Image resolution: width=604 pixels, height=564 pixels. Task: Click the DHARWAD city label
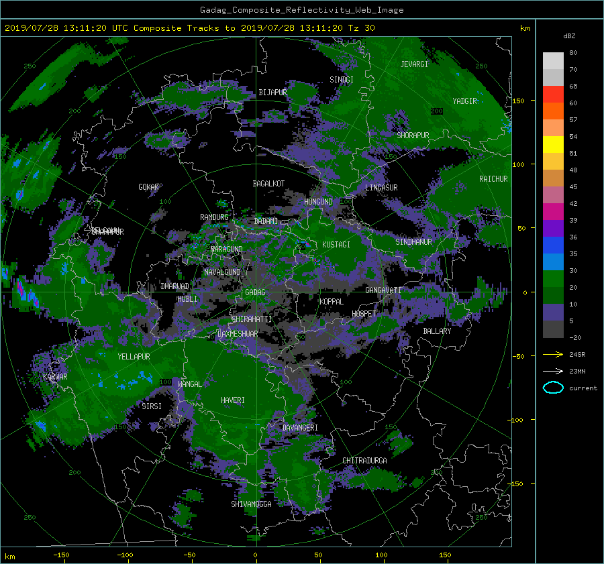tap(174, 286)
